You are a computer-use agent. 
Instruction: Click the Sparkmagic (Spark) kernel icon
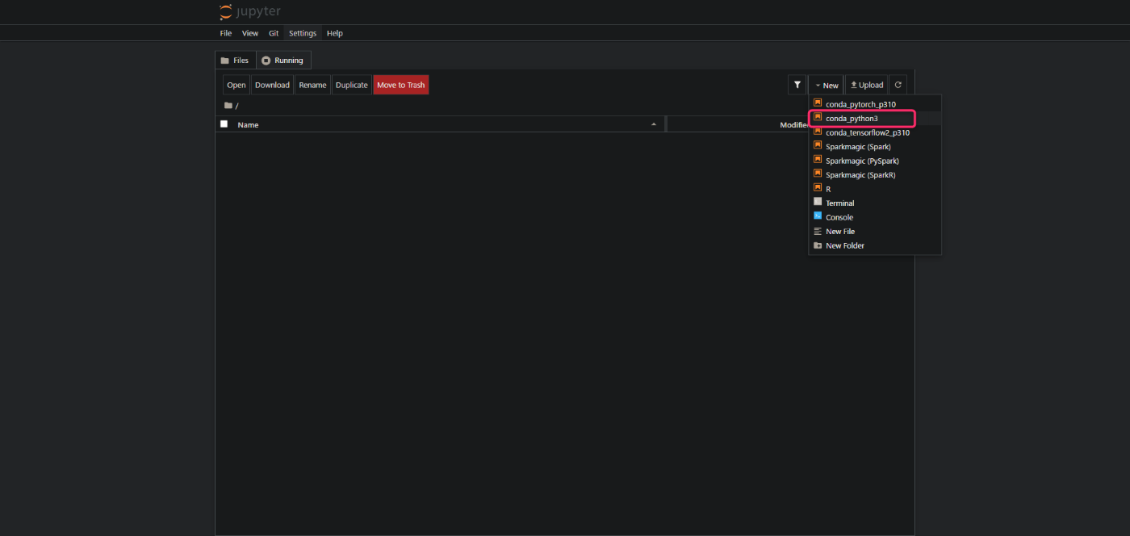pyautogui.click(x=818, y=146)
